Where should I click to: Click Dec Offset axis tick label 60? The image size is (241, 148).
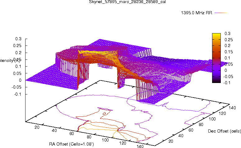(x=191, y=130)
